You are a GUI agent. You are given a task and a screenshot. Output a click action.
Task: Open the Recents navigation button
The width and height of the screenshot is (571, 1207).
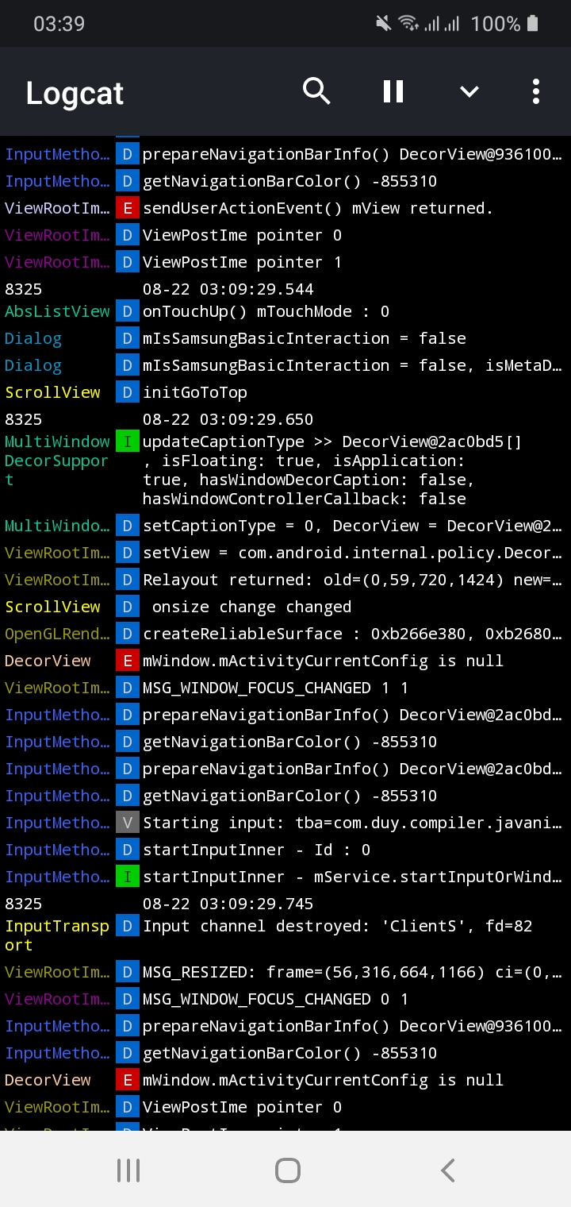click(x=128, y=1169)
